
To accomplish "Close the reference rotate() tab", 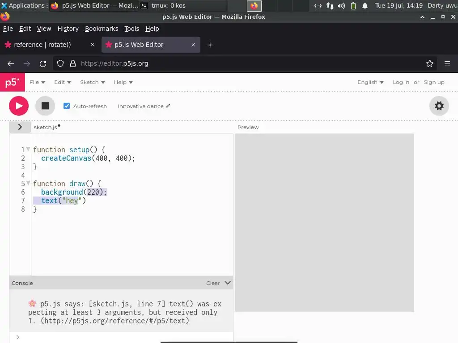I will pos(93,45).
